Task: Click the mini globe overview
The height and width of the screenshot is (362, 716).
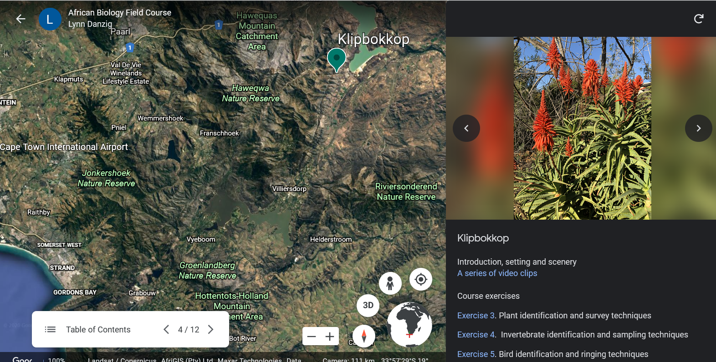Action: click(x=409, y=324)
